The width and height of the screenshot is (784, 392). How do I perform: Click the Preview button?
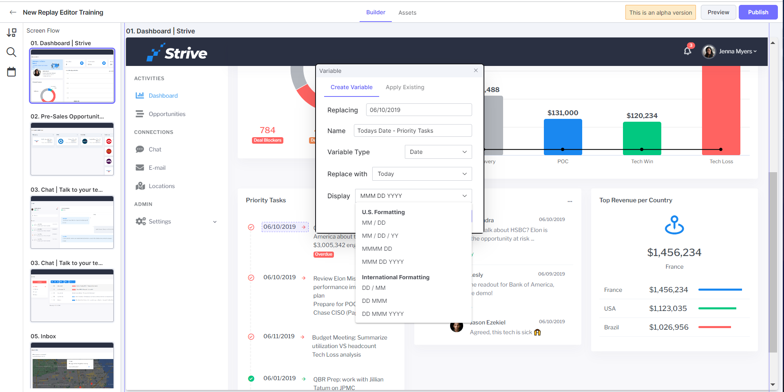(x=718, y=12)
